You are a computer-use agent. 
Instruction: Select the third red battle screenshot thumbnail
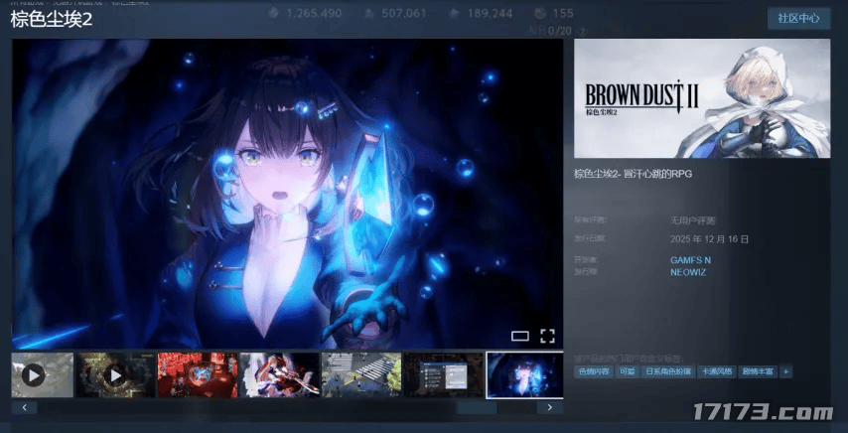coord(197,374)
